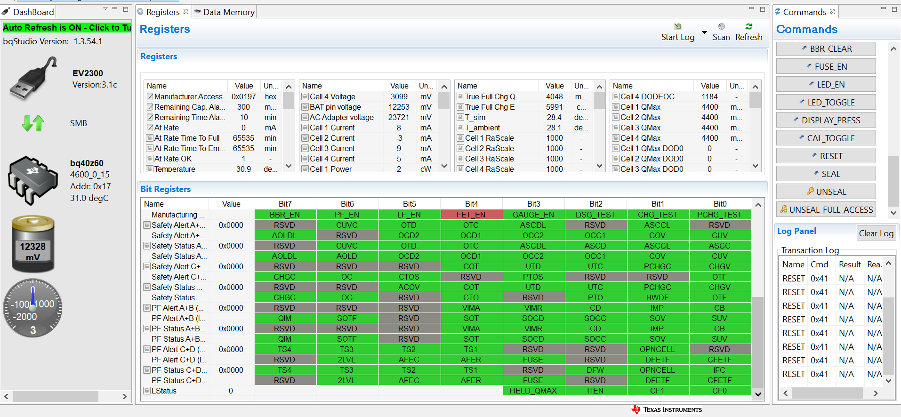Send the BBR_CLEAR command
This screenshot has width=901, height=417.
[x=826, y=49]
